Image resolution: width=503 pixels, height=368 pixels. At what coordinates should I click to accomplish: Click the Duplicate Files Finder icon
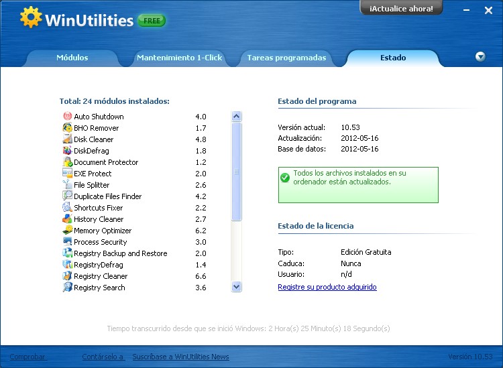(67, 196)
